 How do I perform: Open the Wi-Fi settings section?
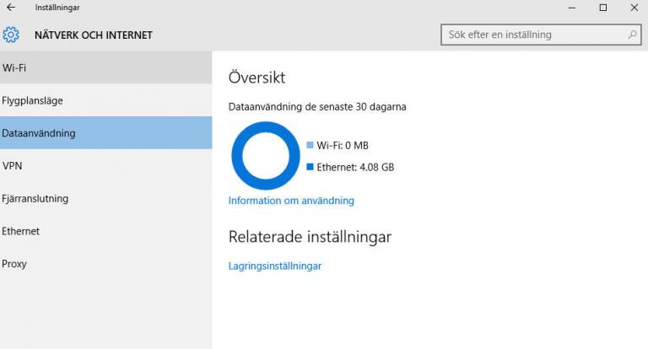105,67
